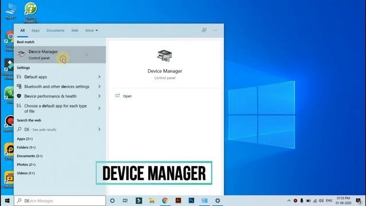Show hidden system tray icons

[x=289, y=201]
